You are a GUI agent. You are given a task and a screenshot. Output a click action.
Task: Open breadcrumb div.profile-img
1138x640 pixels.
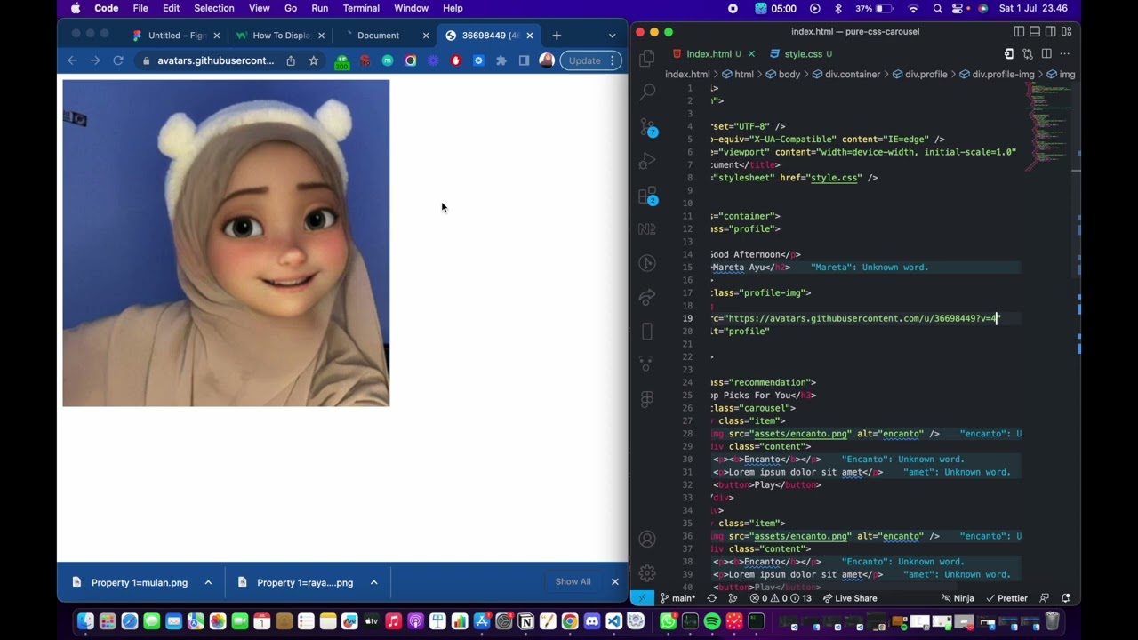[x=996, y=75]
